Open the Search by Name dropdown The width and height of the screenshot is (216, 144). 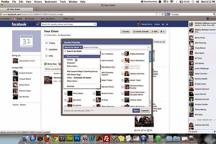pyautogui.click(x=73, y=47)
